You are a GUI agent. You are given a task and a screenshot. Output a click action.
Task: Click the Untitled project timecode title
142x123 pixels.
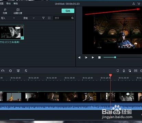click(67, 4)
